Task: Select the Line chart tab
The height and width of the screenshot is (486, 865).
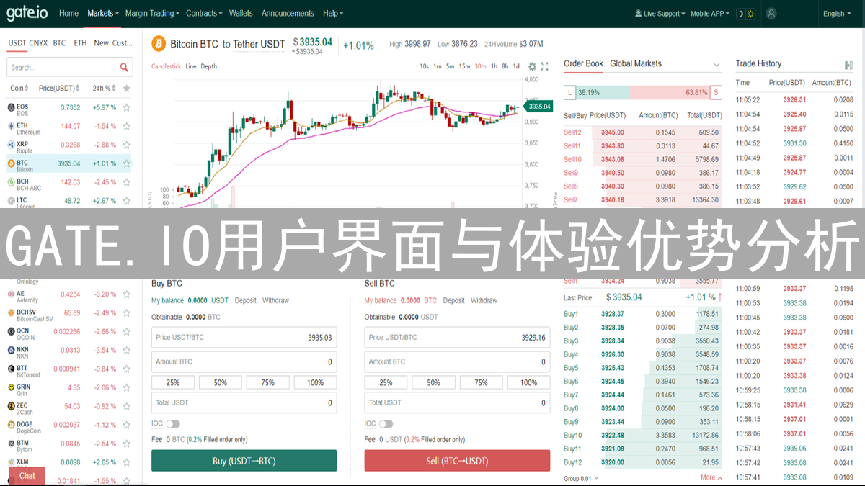Action: click(x=190, y=66)
